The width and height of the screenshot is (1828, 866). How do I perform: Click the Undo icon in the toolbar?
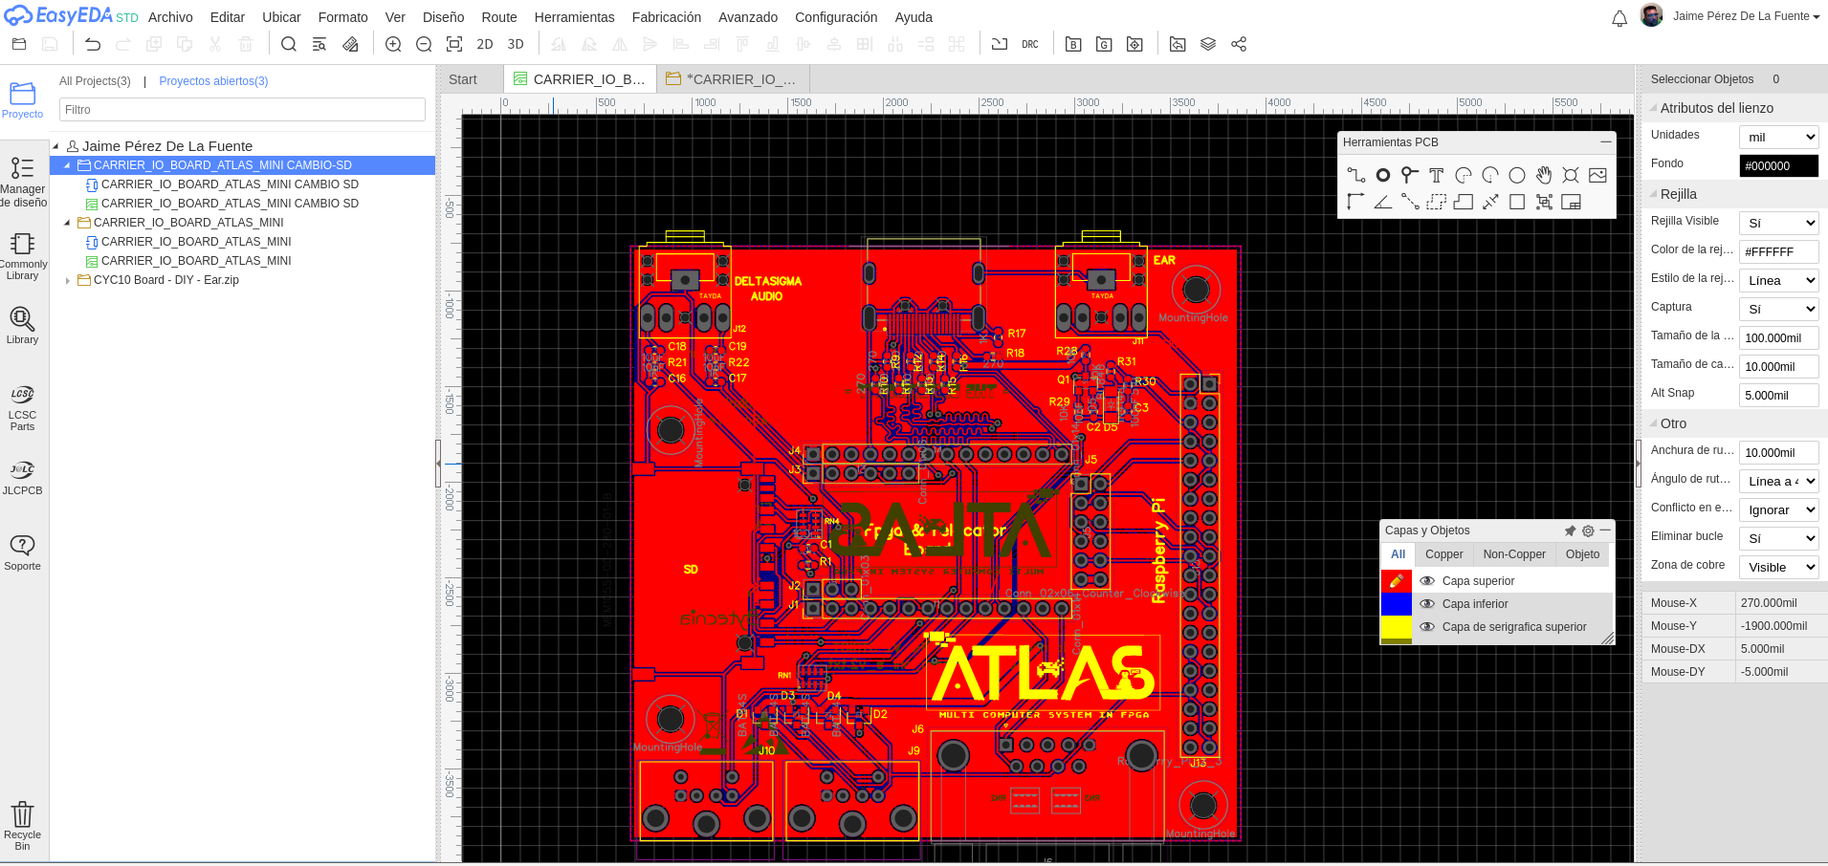click(x=93, y=44)
